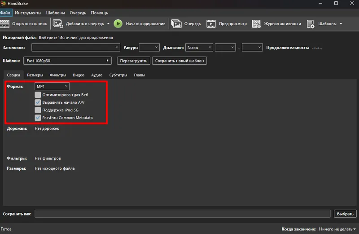The height and width of the screenshot is (234, 359).
Task: Switch to the Сводка tab
Action: point(13,75)
